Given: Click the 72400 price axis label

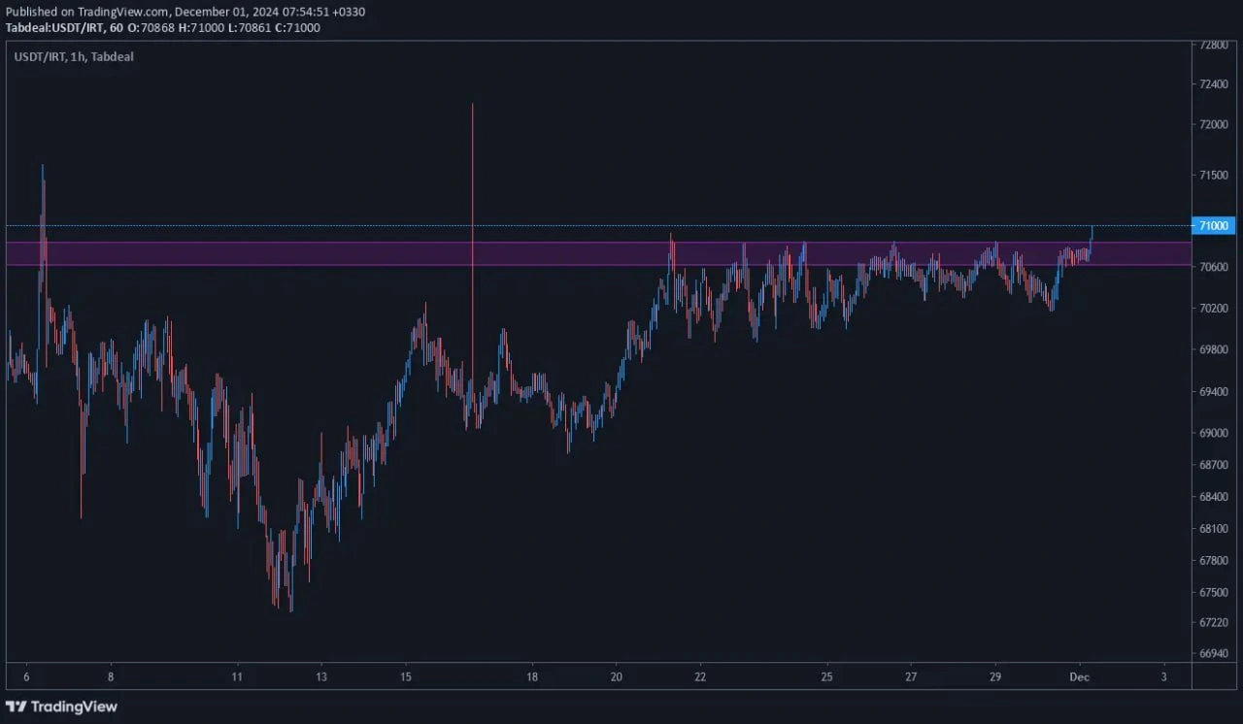Looking at the screenshot, I should click(1214, 84).
